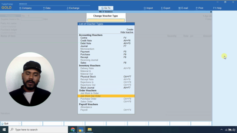Screen dimensions: 237x133
Task: Open the Z: Exchange menu
Action: pos(73,8)
